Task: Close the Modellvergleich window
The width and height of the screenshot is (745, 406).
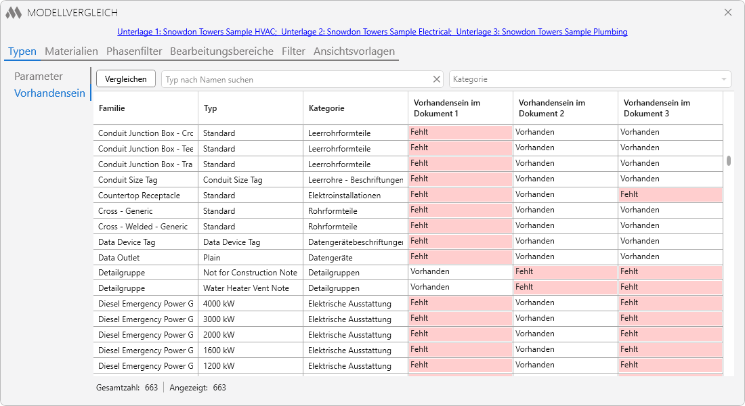Action: (728, 12)
